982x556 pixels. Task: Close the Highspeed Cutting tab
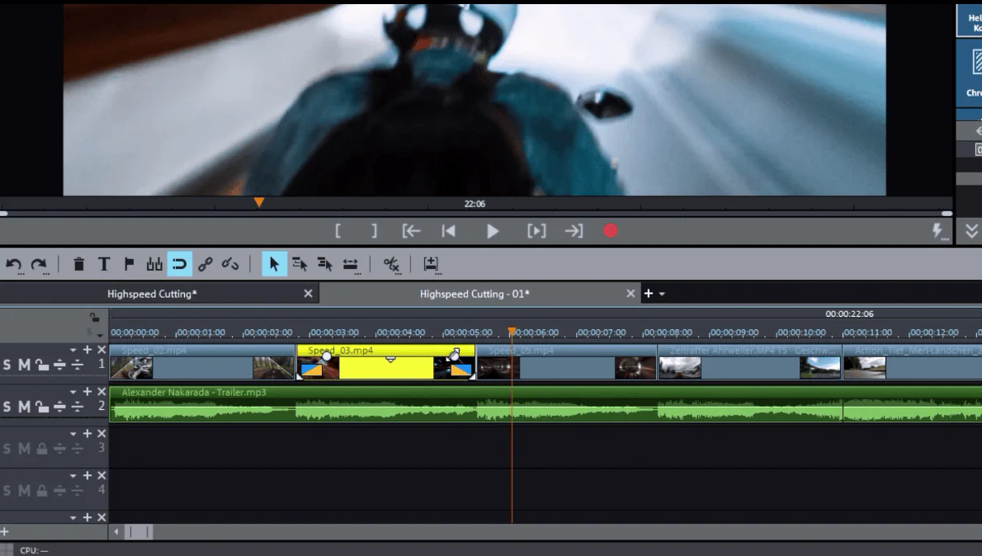coord(308,294)
